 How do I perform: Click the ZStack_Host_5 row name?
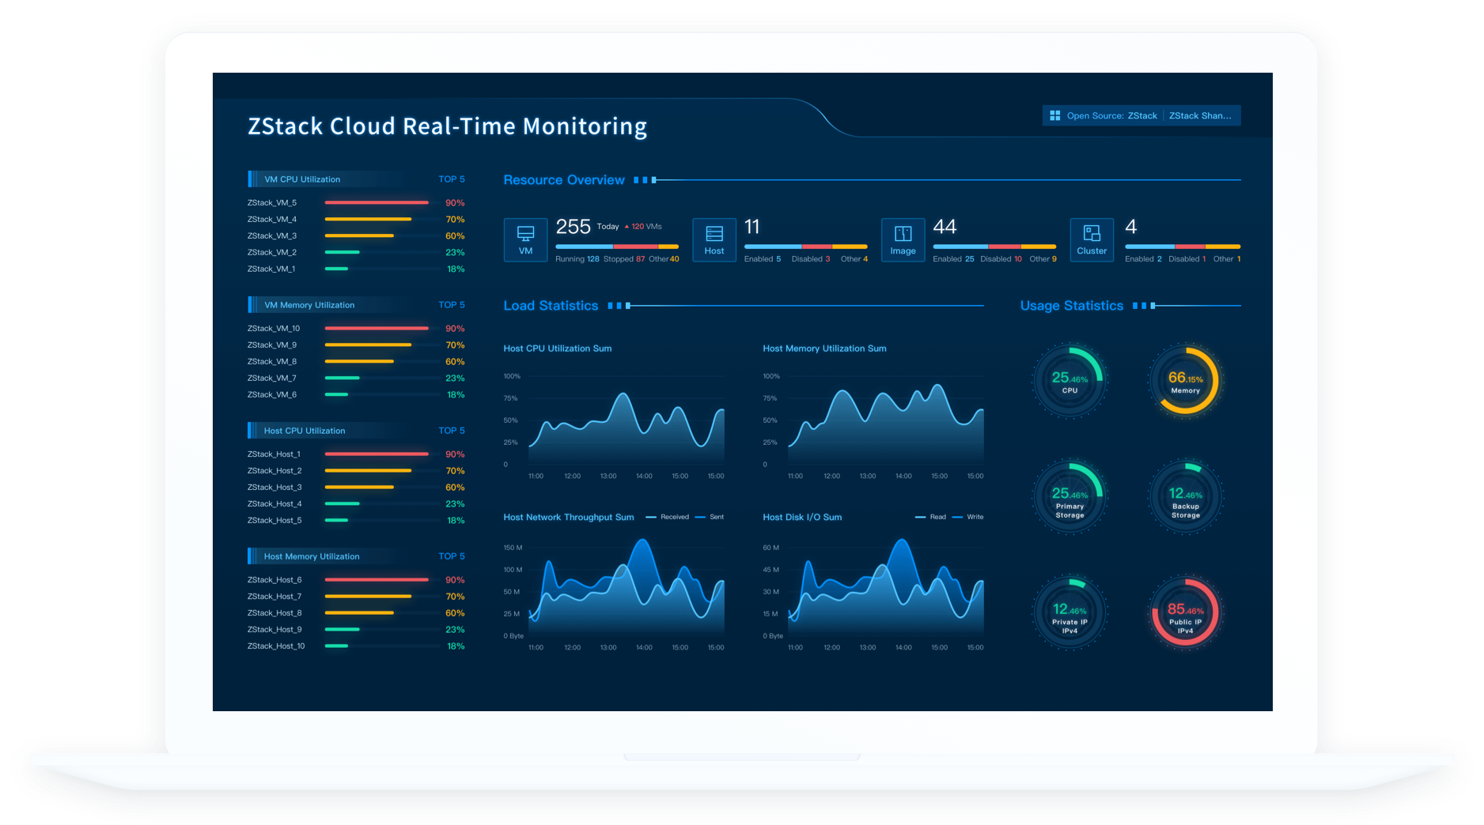pos(274,521)
